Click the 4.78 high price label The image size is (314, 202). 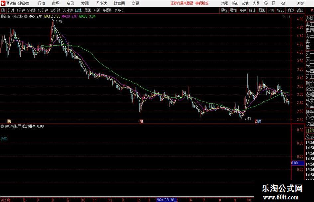click(x=59, y=22)
